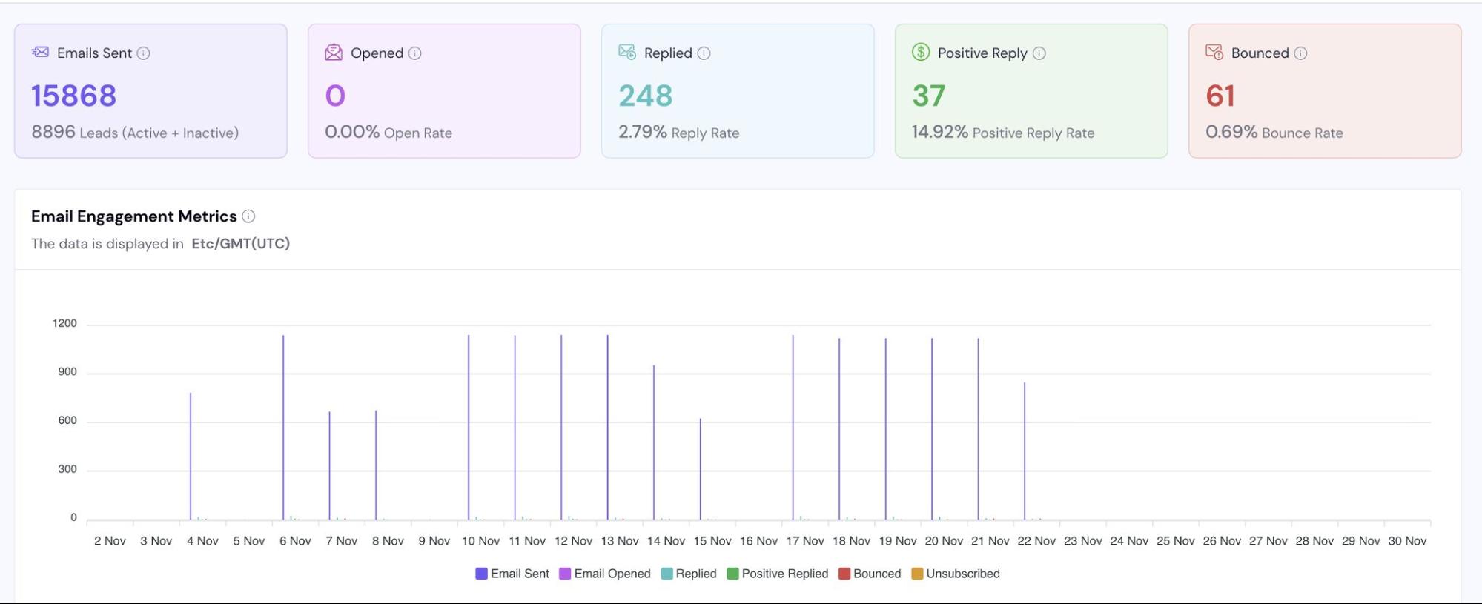Click the 18 Nov Email Sent bar
Screen dimensions: 1482x604
click(x=839, y=429)
